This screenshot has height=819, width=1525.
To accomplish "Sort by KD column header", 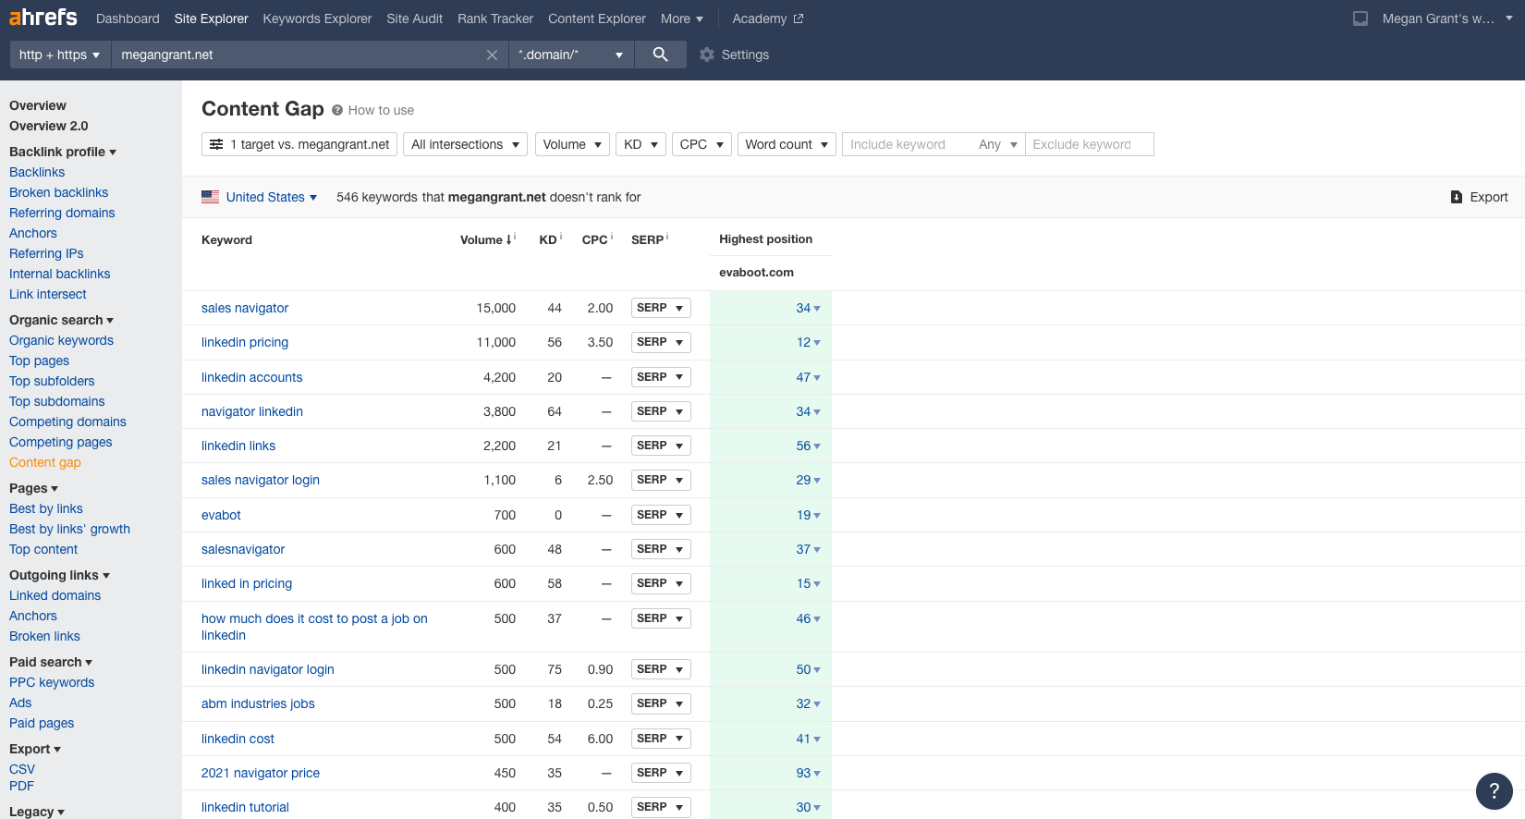I will pyautogui.click(x=548, y=239).
